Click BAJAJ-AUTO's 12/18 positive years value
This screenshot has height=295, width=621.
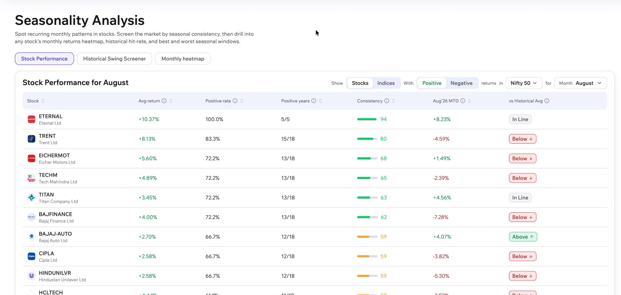(288, 237)
